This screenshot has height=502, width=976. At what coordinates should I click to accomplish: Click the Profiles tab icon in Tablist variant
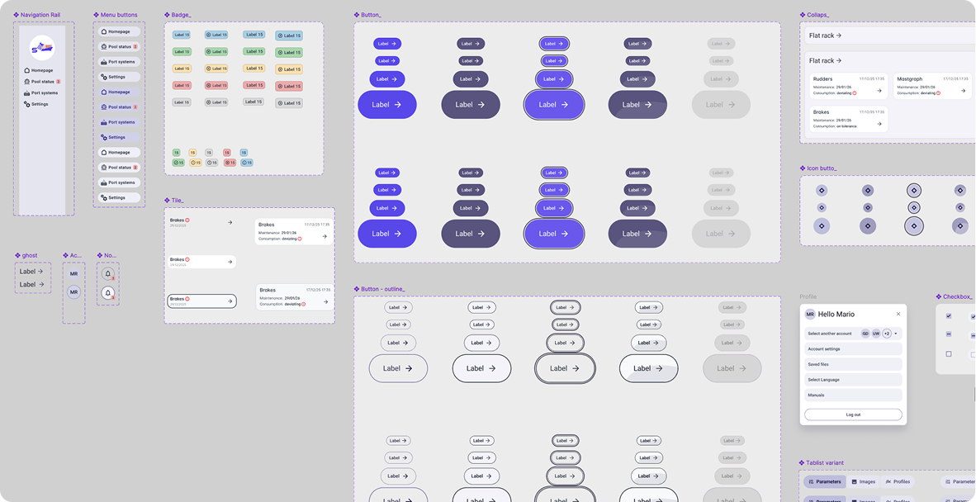tap(888, 481)
